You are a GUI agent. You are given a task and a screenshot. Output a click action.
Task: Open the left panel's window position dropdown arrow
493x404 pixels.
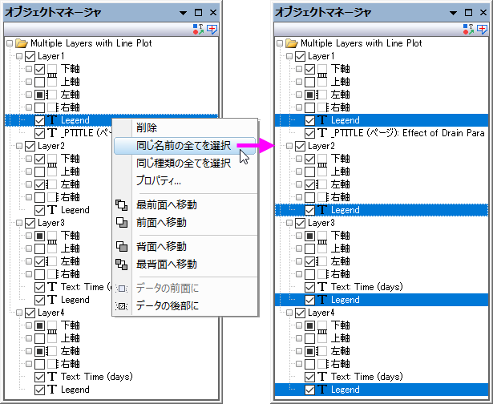pos(183,13)
